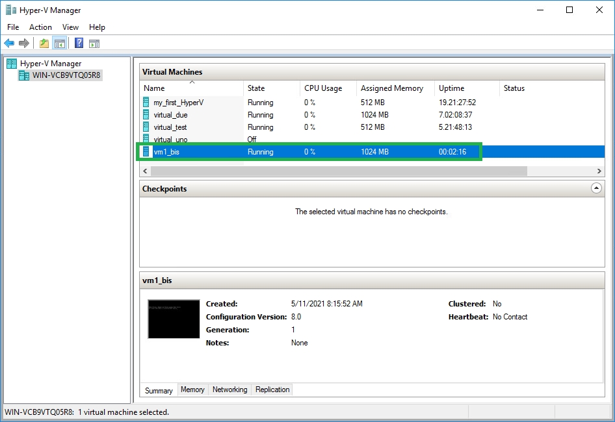Image resolution: width=615 pixels, height=422 pixels.
Task: Select the Hyper-V Manager root tree node
Action: (51, 64)
